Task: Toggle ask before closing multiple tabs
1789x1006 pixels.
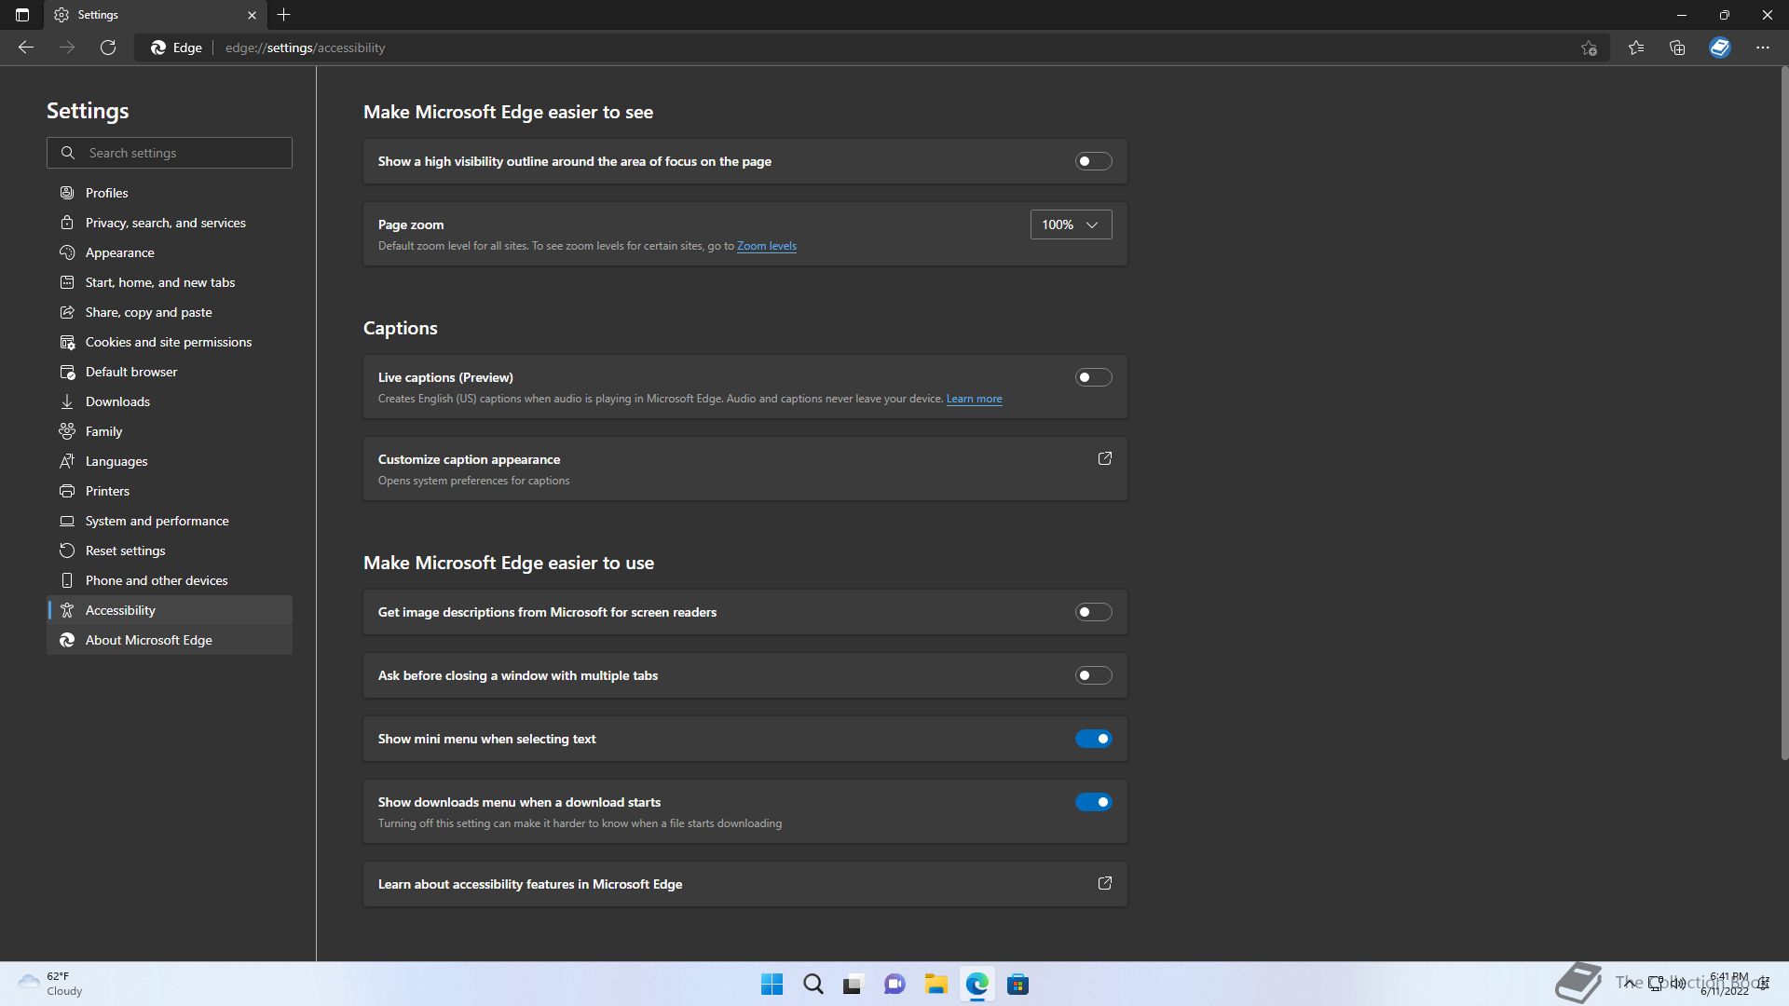Action: tap(1093, 675)
